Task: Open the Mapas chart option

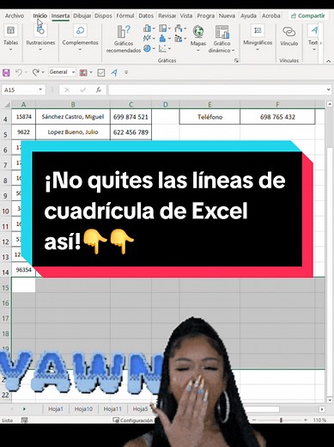Action: click(x=198, y=38)
